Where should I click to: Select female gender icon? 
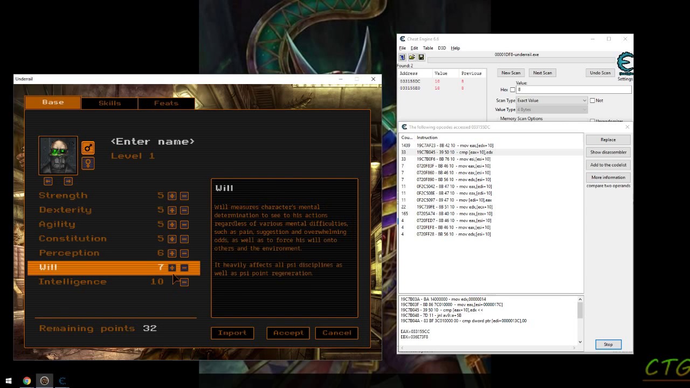click(88, 163)
